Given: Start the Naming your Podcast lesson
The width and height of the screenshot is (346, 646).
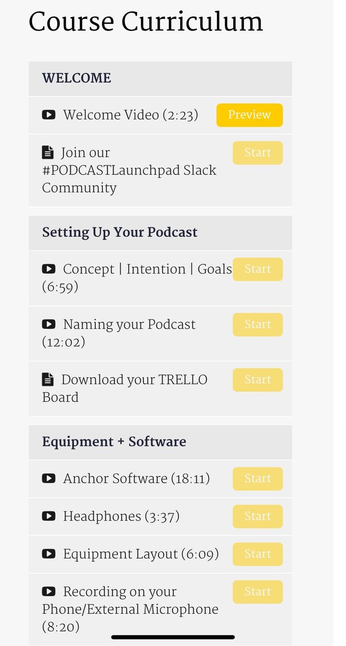Looking at the screenshot, I should (x=258, y=324).
